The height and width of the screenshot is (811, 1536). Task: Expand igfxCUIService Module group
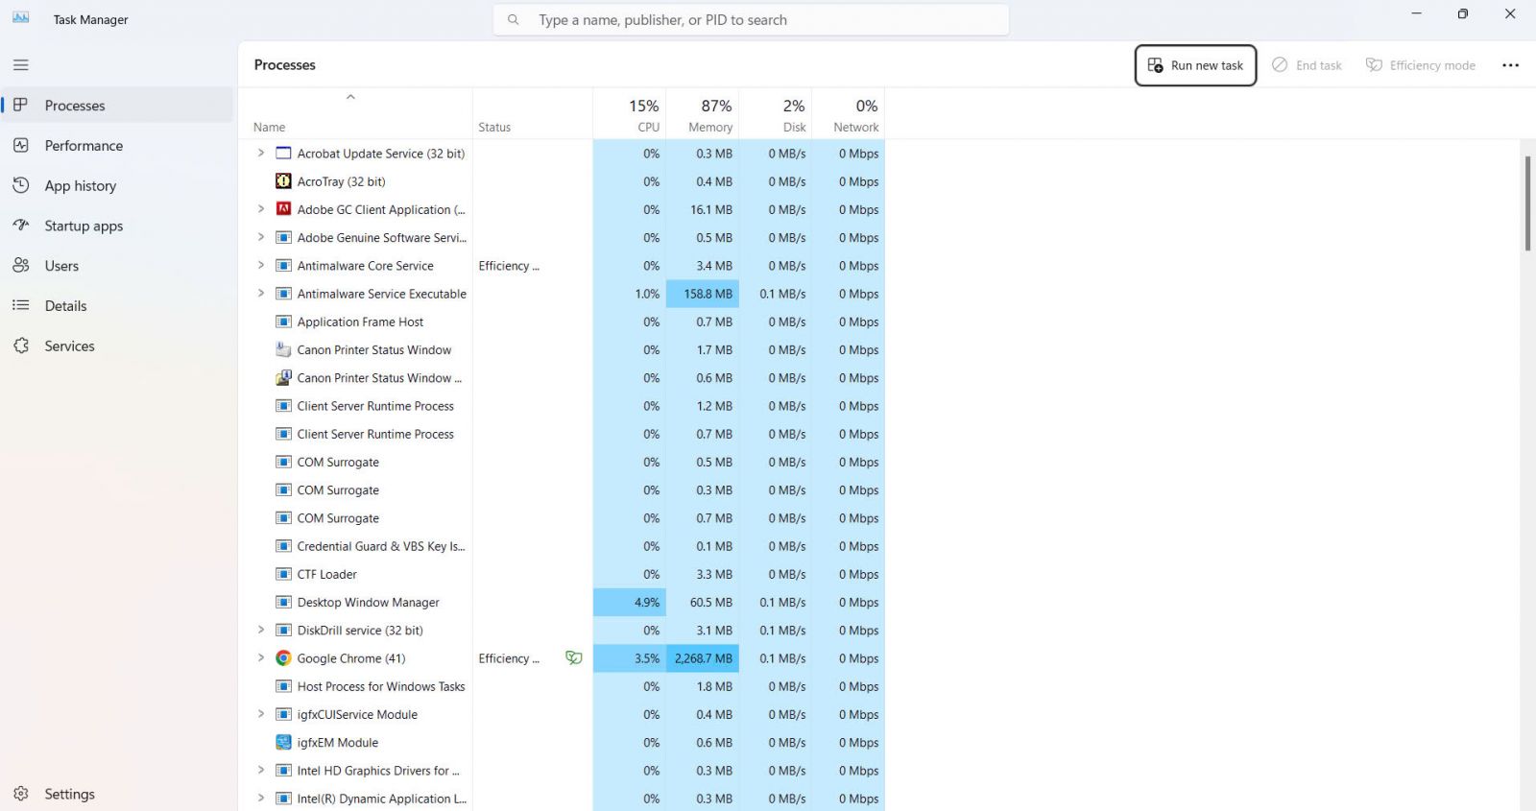tap(260, 714)
